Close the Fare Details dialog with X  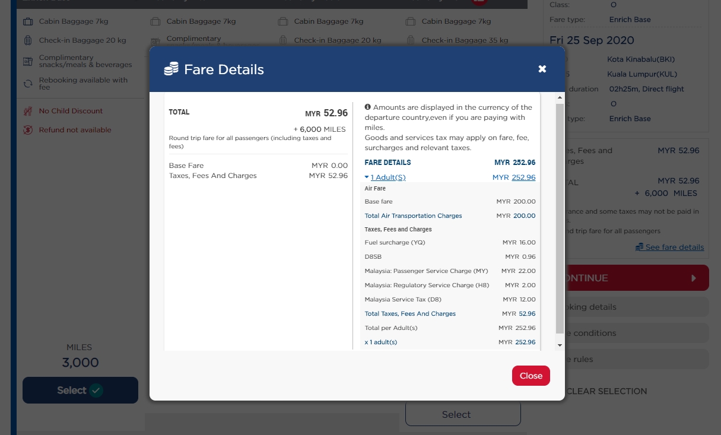point(542,69)
